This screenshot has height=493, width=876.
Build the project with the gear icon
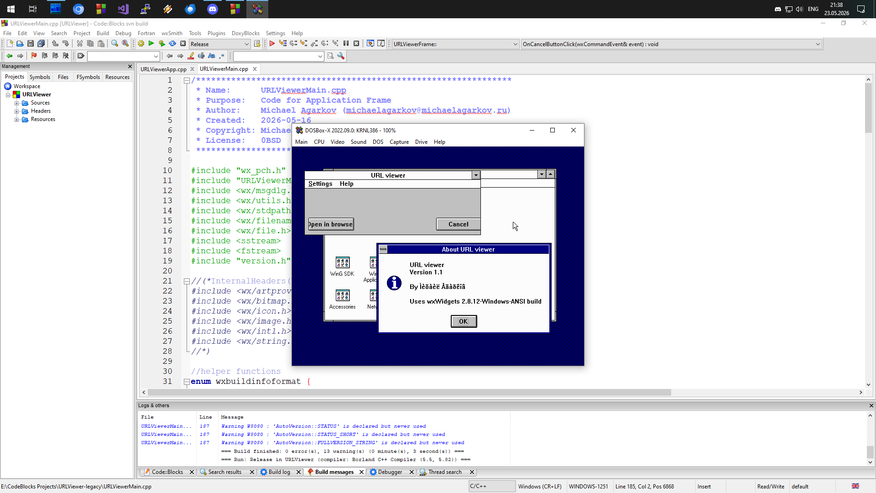(x=141, y=44)
